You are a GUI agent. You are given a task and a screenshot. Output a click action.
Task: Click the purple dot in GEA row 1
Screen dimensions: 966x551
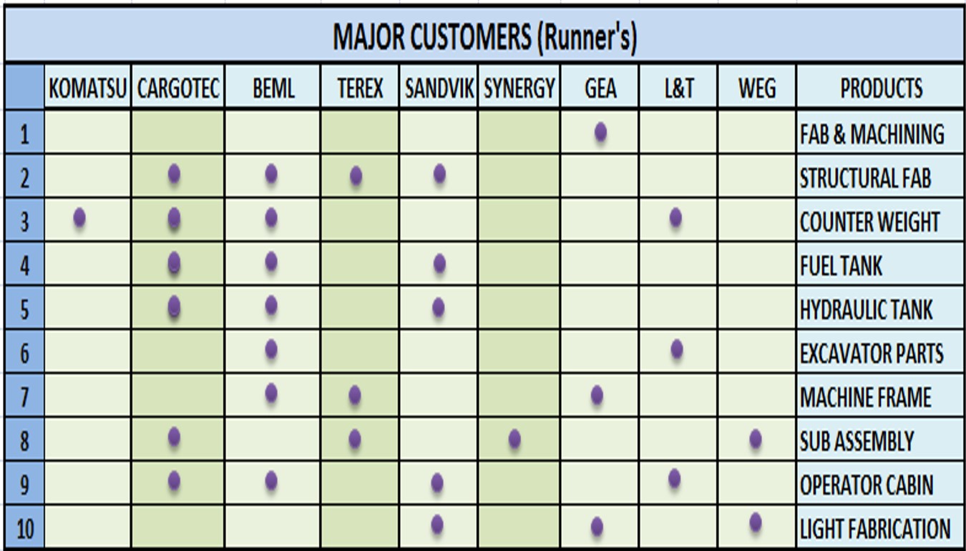click(600, 131)
